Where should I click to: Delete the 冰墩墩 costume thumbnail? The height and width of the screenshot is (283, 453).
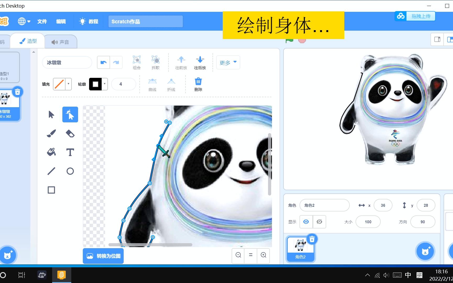[18, 92]
